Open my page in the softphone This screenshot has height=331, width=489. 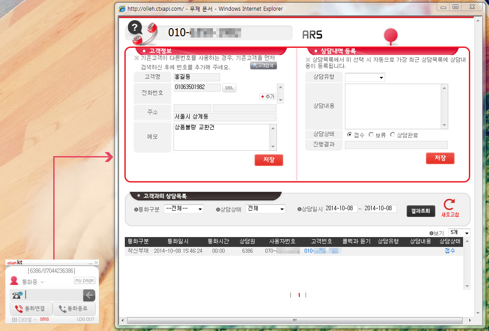(84, 280)
